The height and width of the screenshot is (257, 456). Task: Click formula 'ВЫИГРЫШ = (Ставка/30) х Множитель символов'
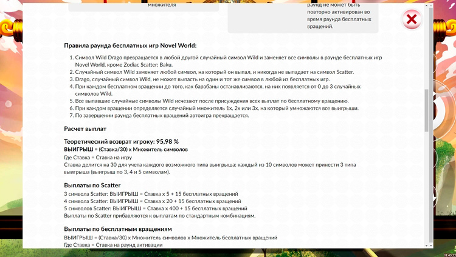[126, 149]
